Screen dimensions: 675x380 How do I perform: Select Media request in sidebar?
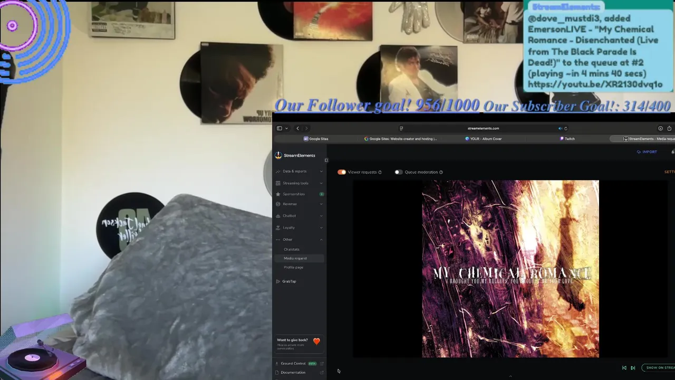pos(299,258)
